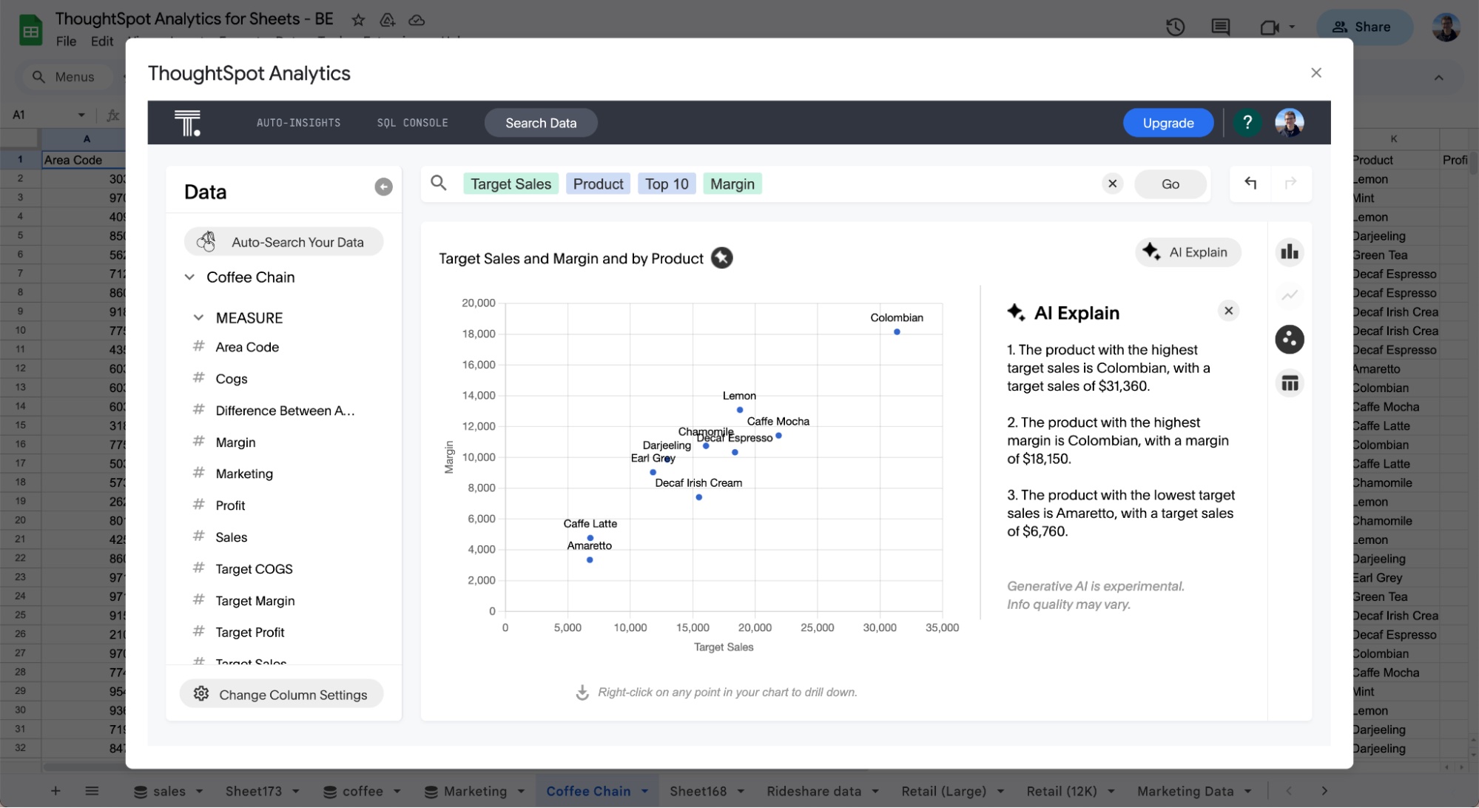This screenshot has width=1479, height=808.
Task: Open the Google Sheets home icon
Action: coord(30,30)
